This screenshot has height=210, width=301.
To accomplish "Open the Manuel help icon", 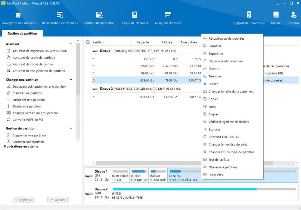I will click(276, 18).
